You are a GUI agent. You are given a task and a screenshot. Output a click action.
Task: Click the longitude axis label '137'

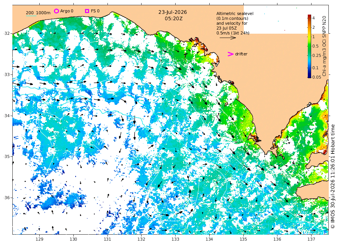point(311,239)
